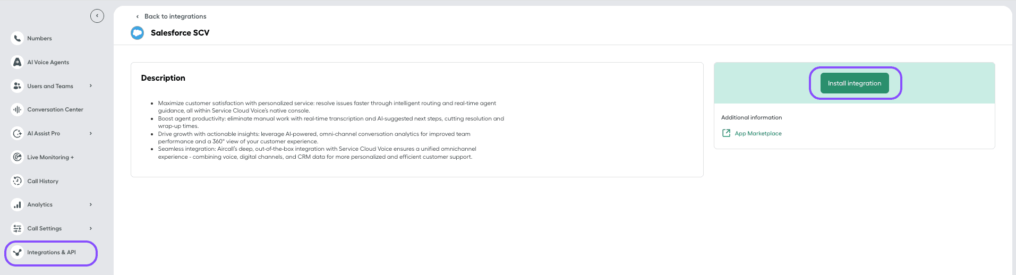
Task: Click the Numbers phone icon
Action: pyautogui.click(x=17, y=38)
